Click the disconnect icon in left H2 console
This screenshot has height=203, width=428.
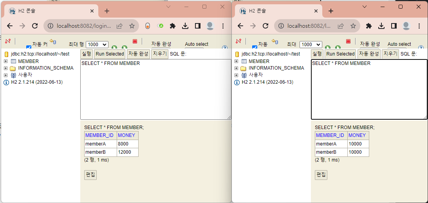(8, 41)
